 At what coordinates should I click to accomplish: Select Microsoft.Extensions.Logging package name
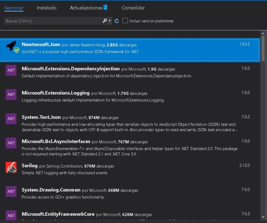point(56,93)
